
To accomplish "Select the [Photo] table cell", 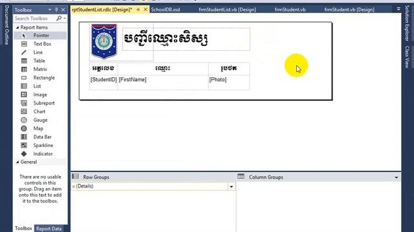I will [229, 82].
